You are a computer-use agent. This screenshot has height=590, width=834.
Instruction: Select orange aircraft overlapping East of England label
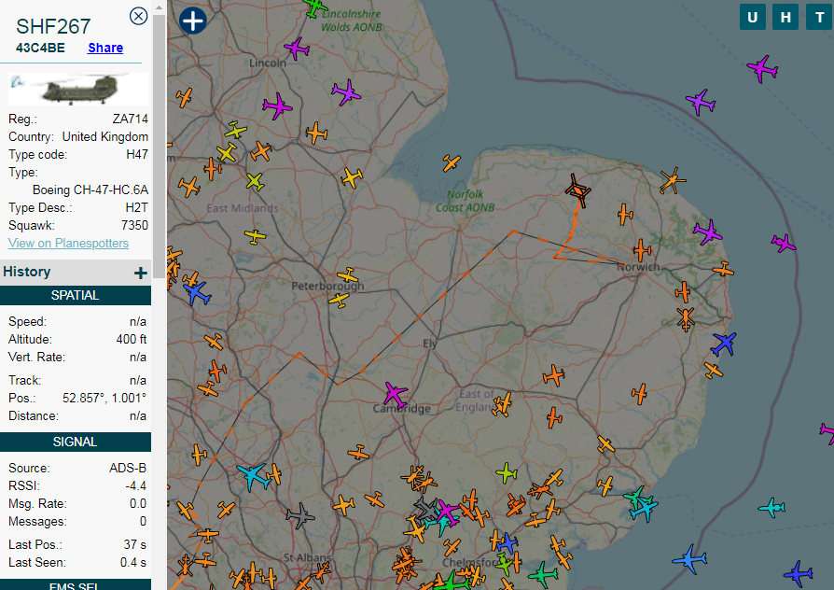[502, 404]
